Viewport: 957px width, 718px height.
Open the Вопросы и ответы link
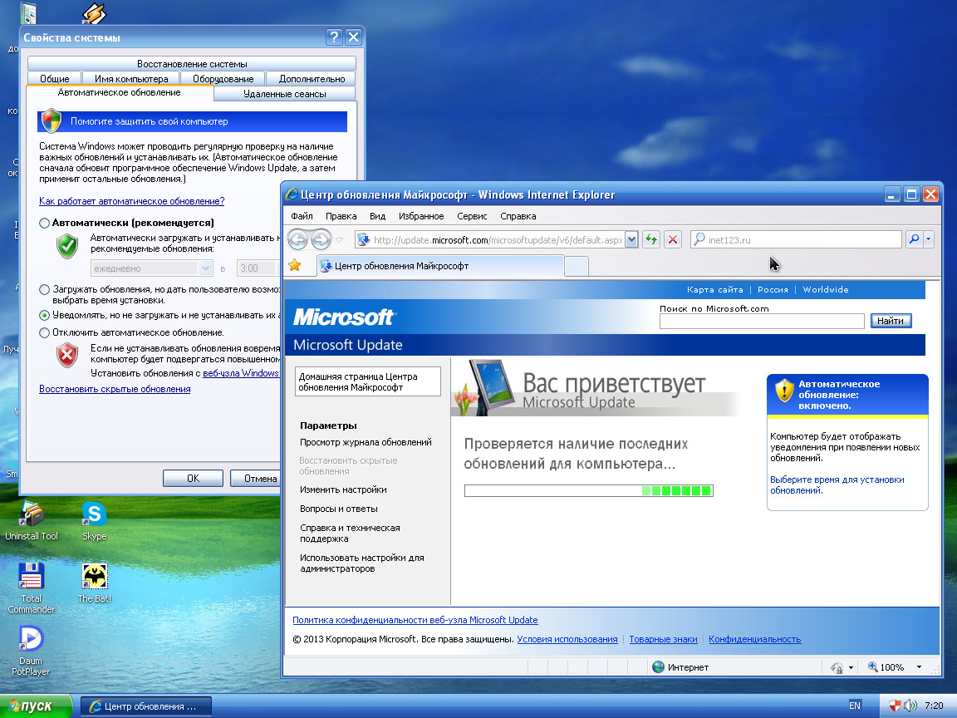[339, 509]
